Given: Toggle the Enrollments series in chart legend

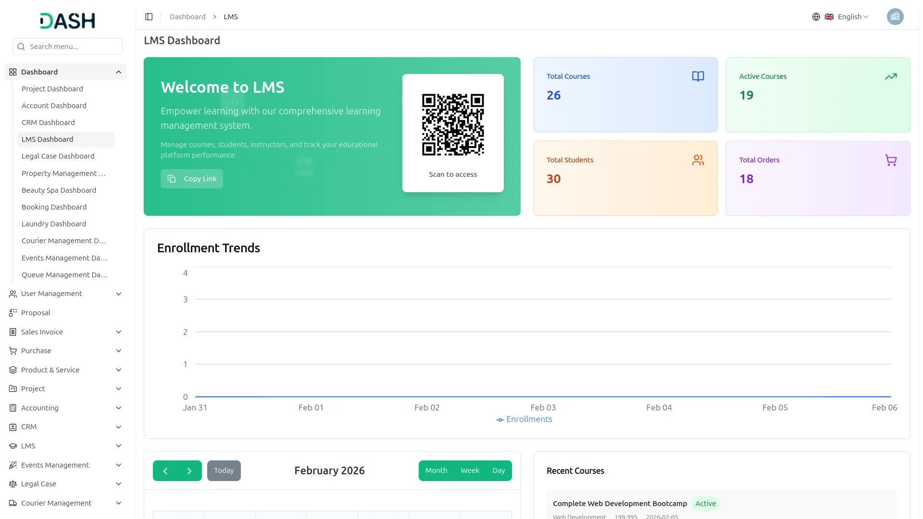Looking at the screenshot, I should pos(524,420).
